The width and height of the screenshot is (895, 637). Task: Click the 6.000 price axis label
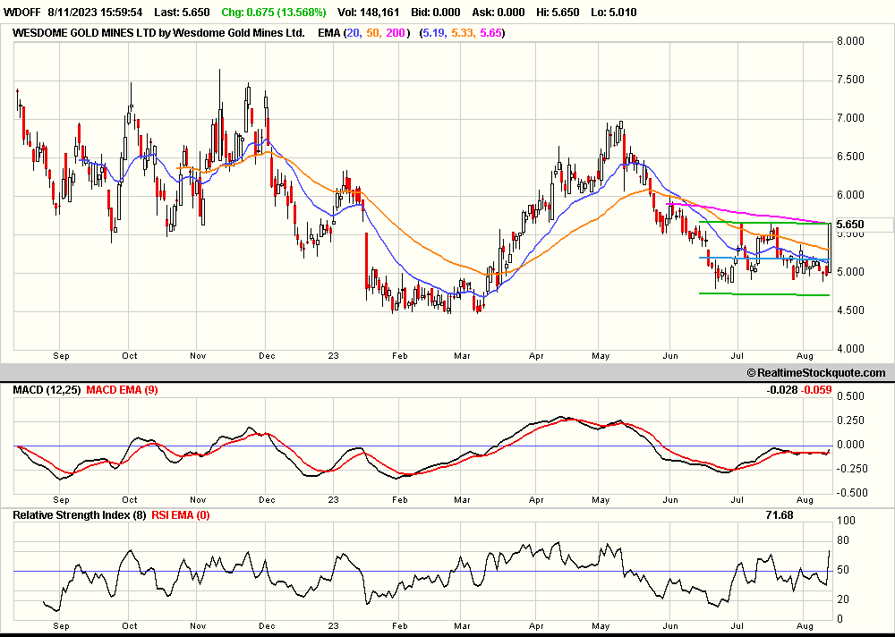pyautogui.click(x=850, y=195)
